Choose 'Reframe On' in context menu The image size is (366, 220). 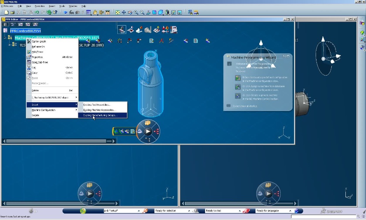(52, 47)
